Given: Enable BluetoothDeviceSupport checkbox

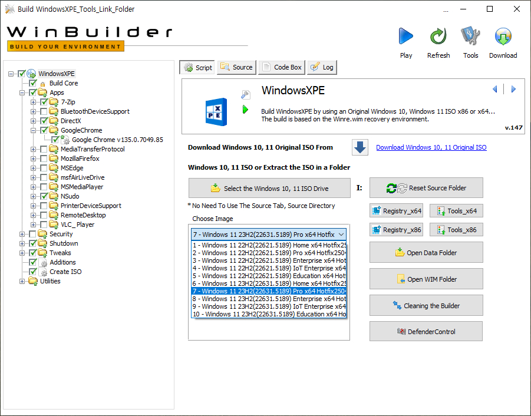Looking at the screenshot, I should [44, 111].
